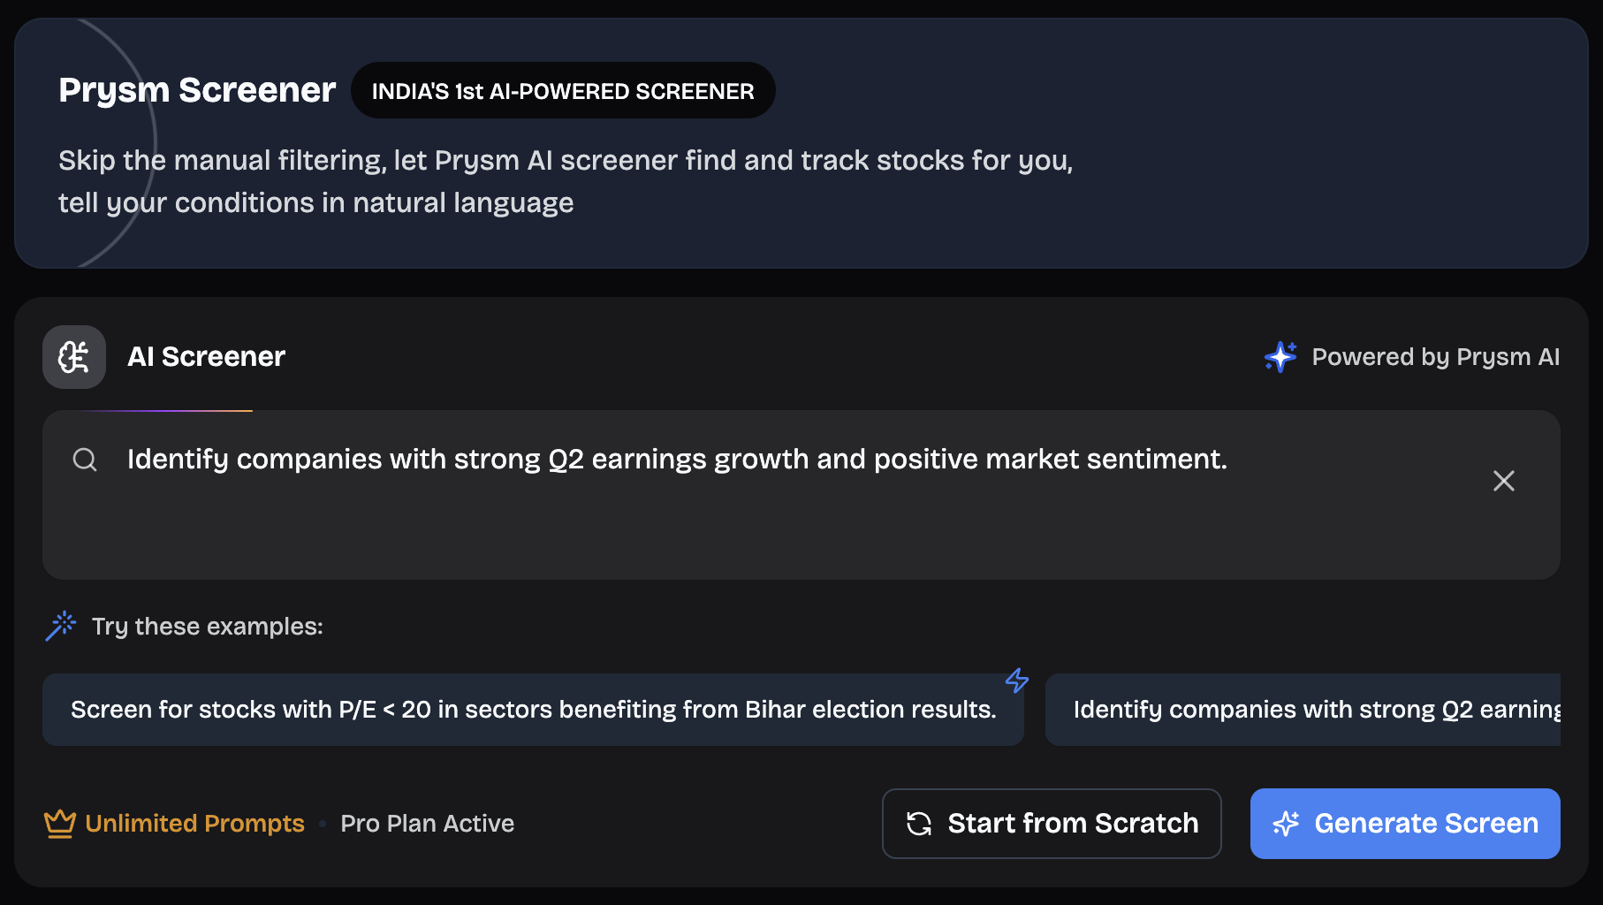Click the sparkle icon in Generate Screen
1603x905 pixels.
[1286, 824]
